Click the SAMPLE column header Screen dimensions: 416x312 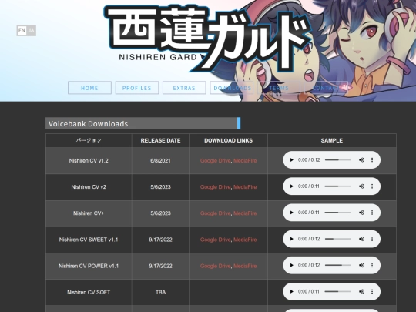331,140
